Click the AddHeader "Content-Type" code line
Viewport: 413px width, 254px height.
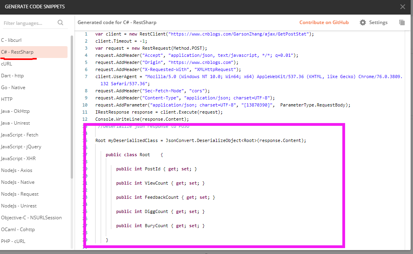coord(185,98)
